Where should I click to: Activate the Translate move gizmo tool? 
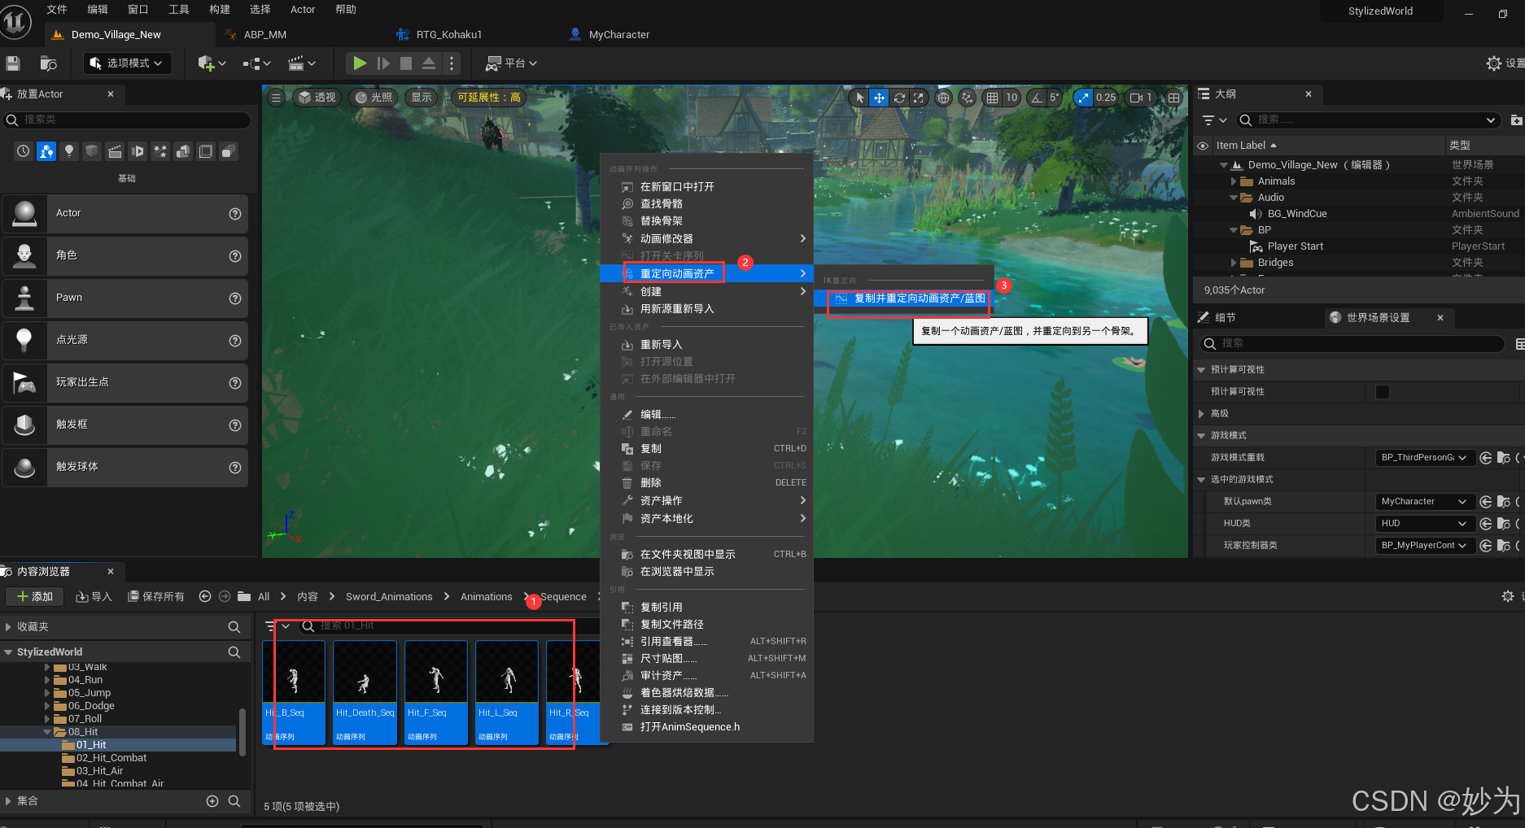click(879, 98)
